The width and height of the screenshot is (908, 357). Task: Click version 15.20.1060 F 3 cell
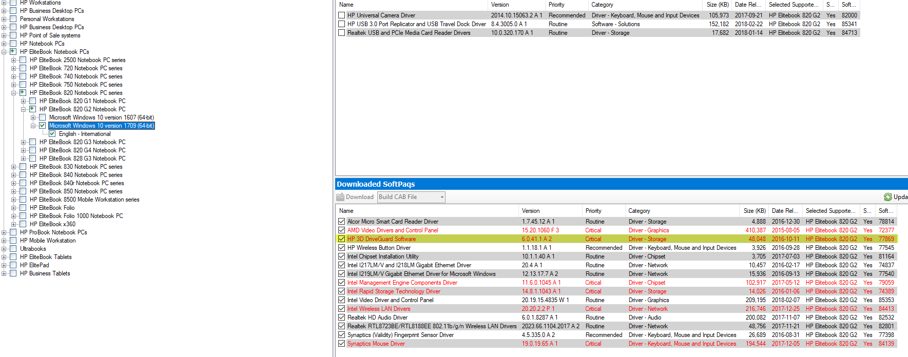click(540, 230)
